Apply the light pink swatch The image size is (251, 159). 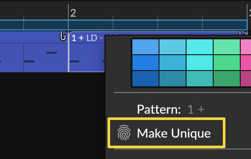pos(246,47)
